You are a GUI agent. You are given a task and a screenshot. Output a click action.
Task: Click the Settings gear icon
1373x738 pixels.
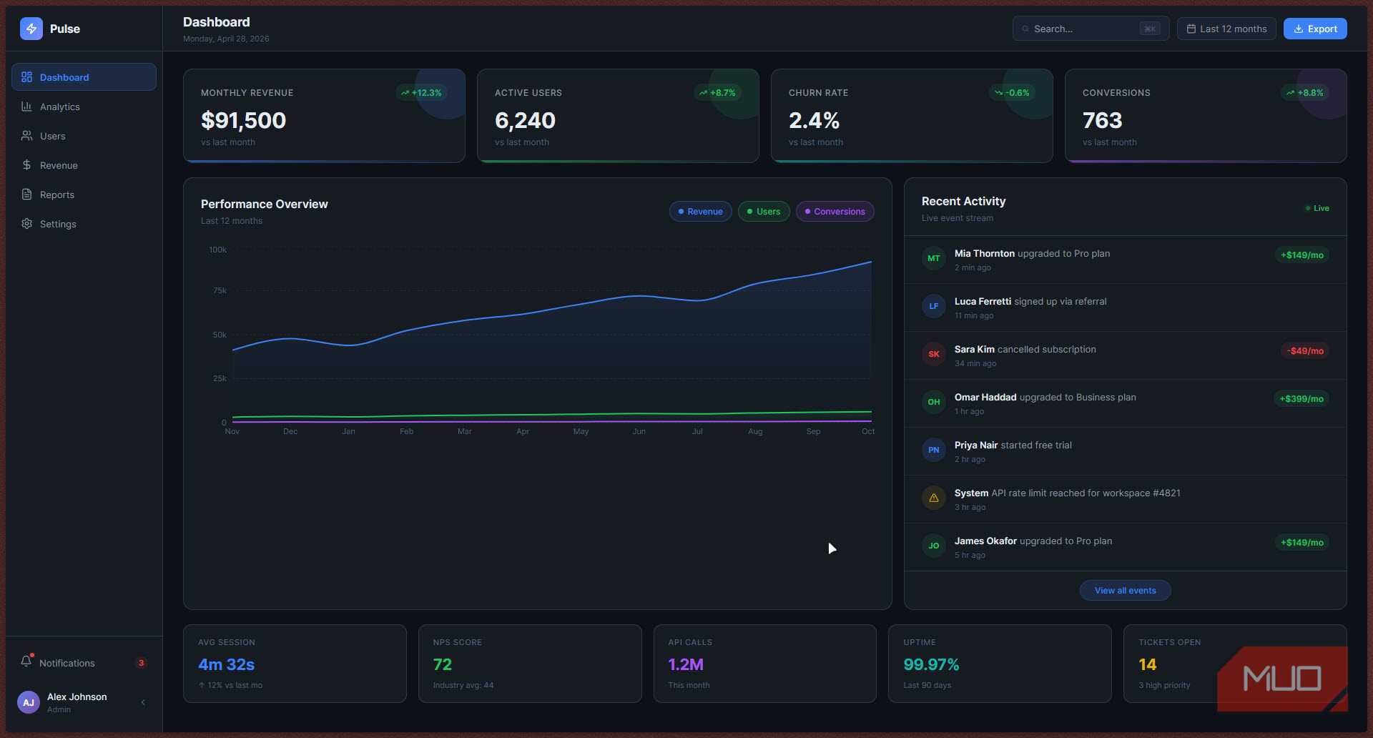27,224
